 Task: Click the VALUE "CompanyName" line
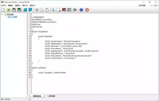[63, 41]
